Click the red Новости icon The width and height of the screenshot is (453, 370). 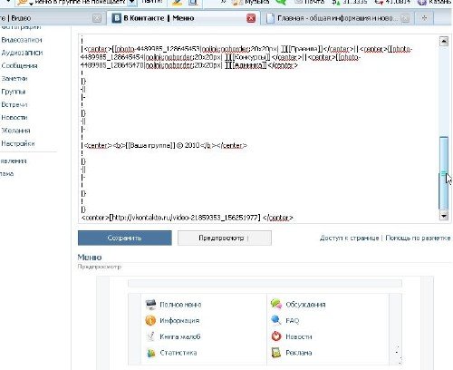[x=276, y=336]
